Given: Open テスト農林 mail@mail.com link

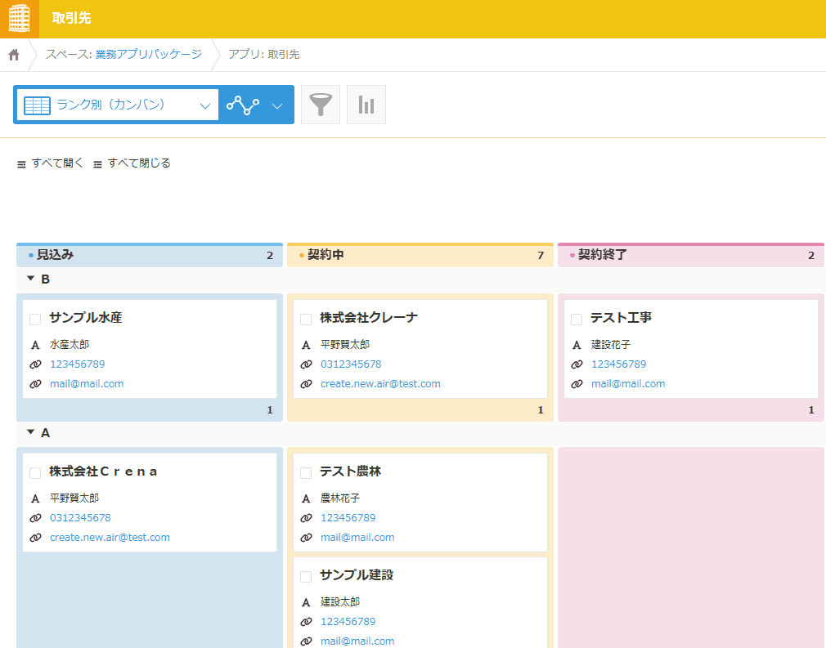Looking at the screenshot, I should [357, 538].
